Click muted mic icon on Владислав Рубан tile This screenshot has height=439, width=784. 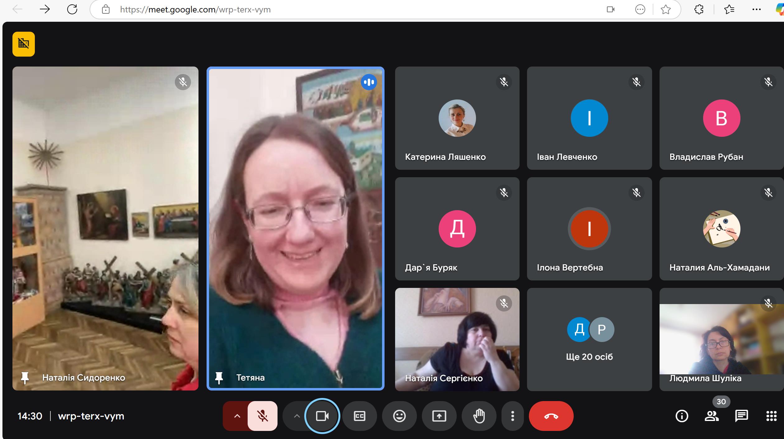[768, 82]
